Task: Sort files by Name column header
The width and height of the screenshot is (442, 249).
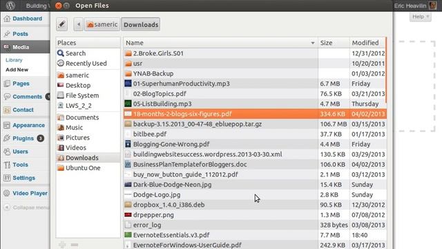Action: [x=220, y=43]
